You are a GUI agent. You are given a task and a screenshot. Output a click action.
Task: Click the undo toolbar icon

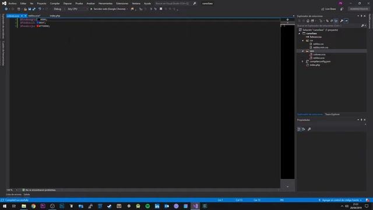40,9
